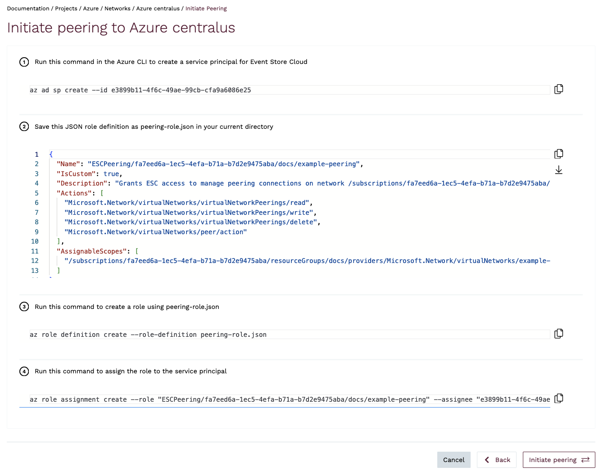
Task: Download the peering-role.json file
Action: tap(558, 170)
